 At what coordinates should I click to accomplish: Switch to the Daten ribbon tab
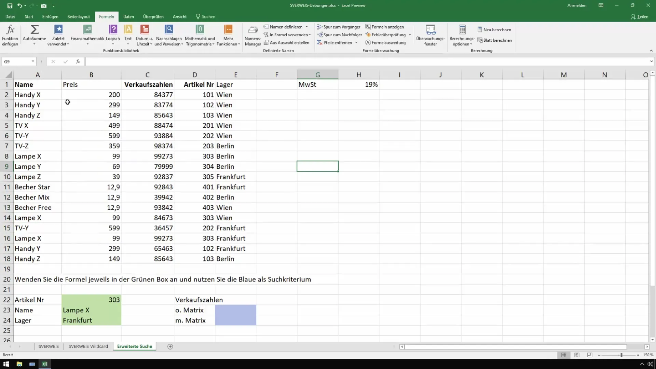click(x=128, y=16)
